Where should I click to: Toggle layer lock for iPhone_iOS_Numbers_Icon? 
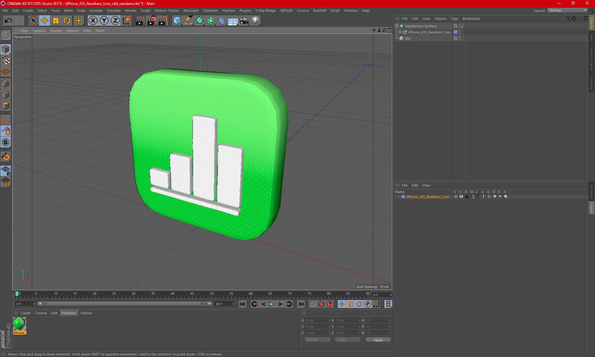478,196
